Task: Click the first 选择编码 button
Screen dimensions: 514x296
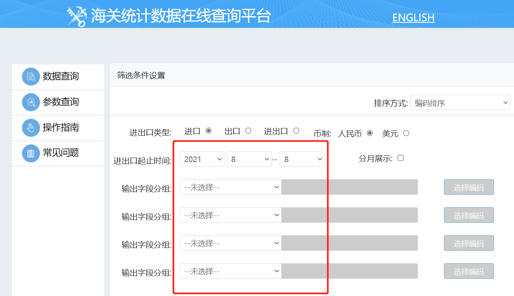Action: point(468,187)
